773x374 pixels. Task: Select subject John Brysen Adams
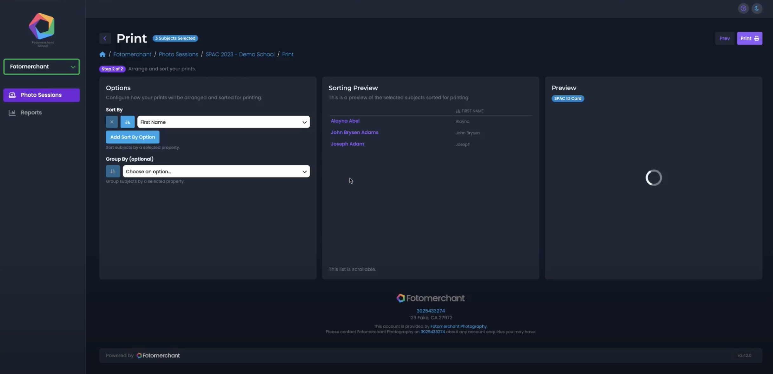tap(354, 132)
